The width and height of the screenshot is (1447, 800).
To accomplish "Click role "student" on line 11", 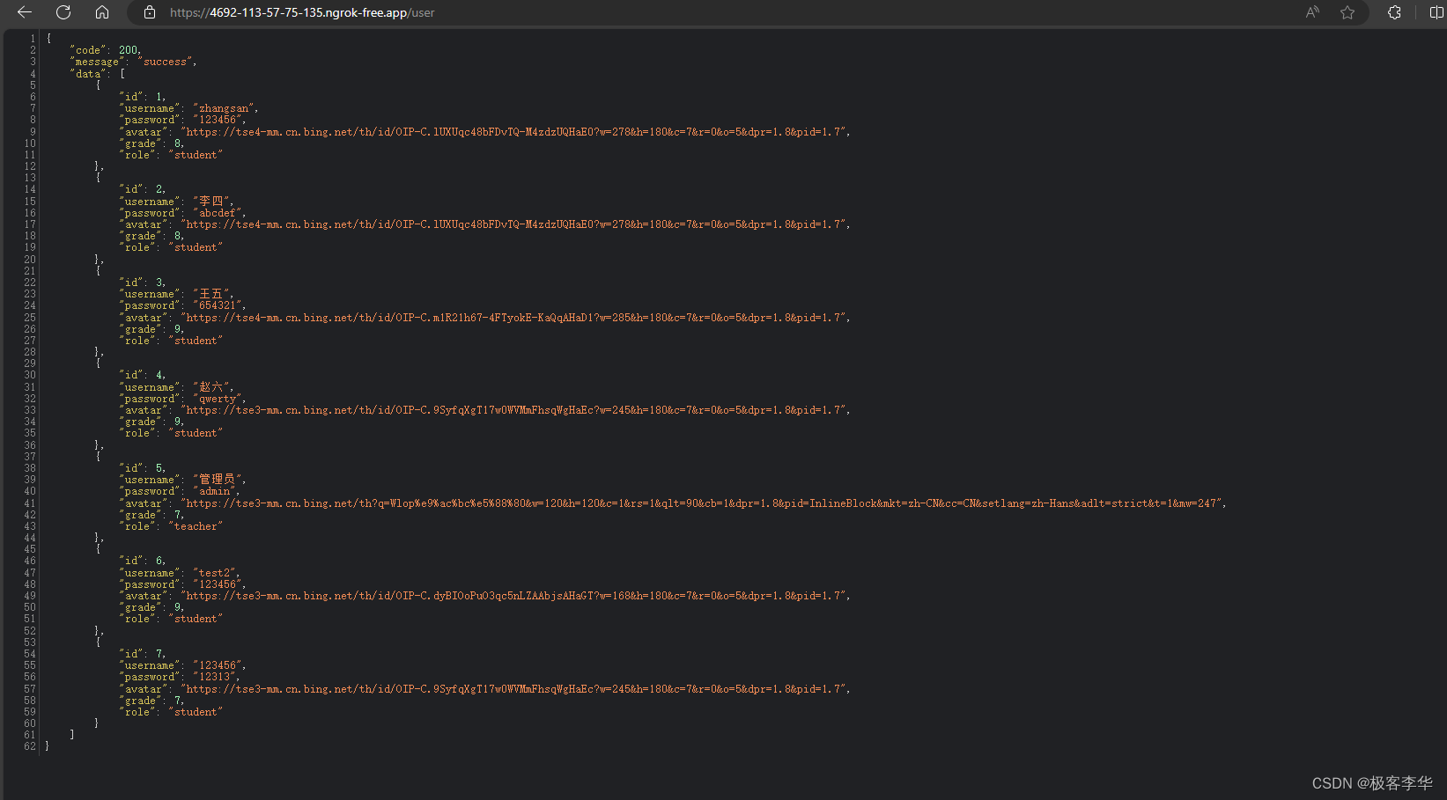I will point(196,155).
